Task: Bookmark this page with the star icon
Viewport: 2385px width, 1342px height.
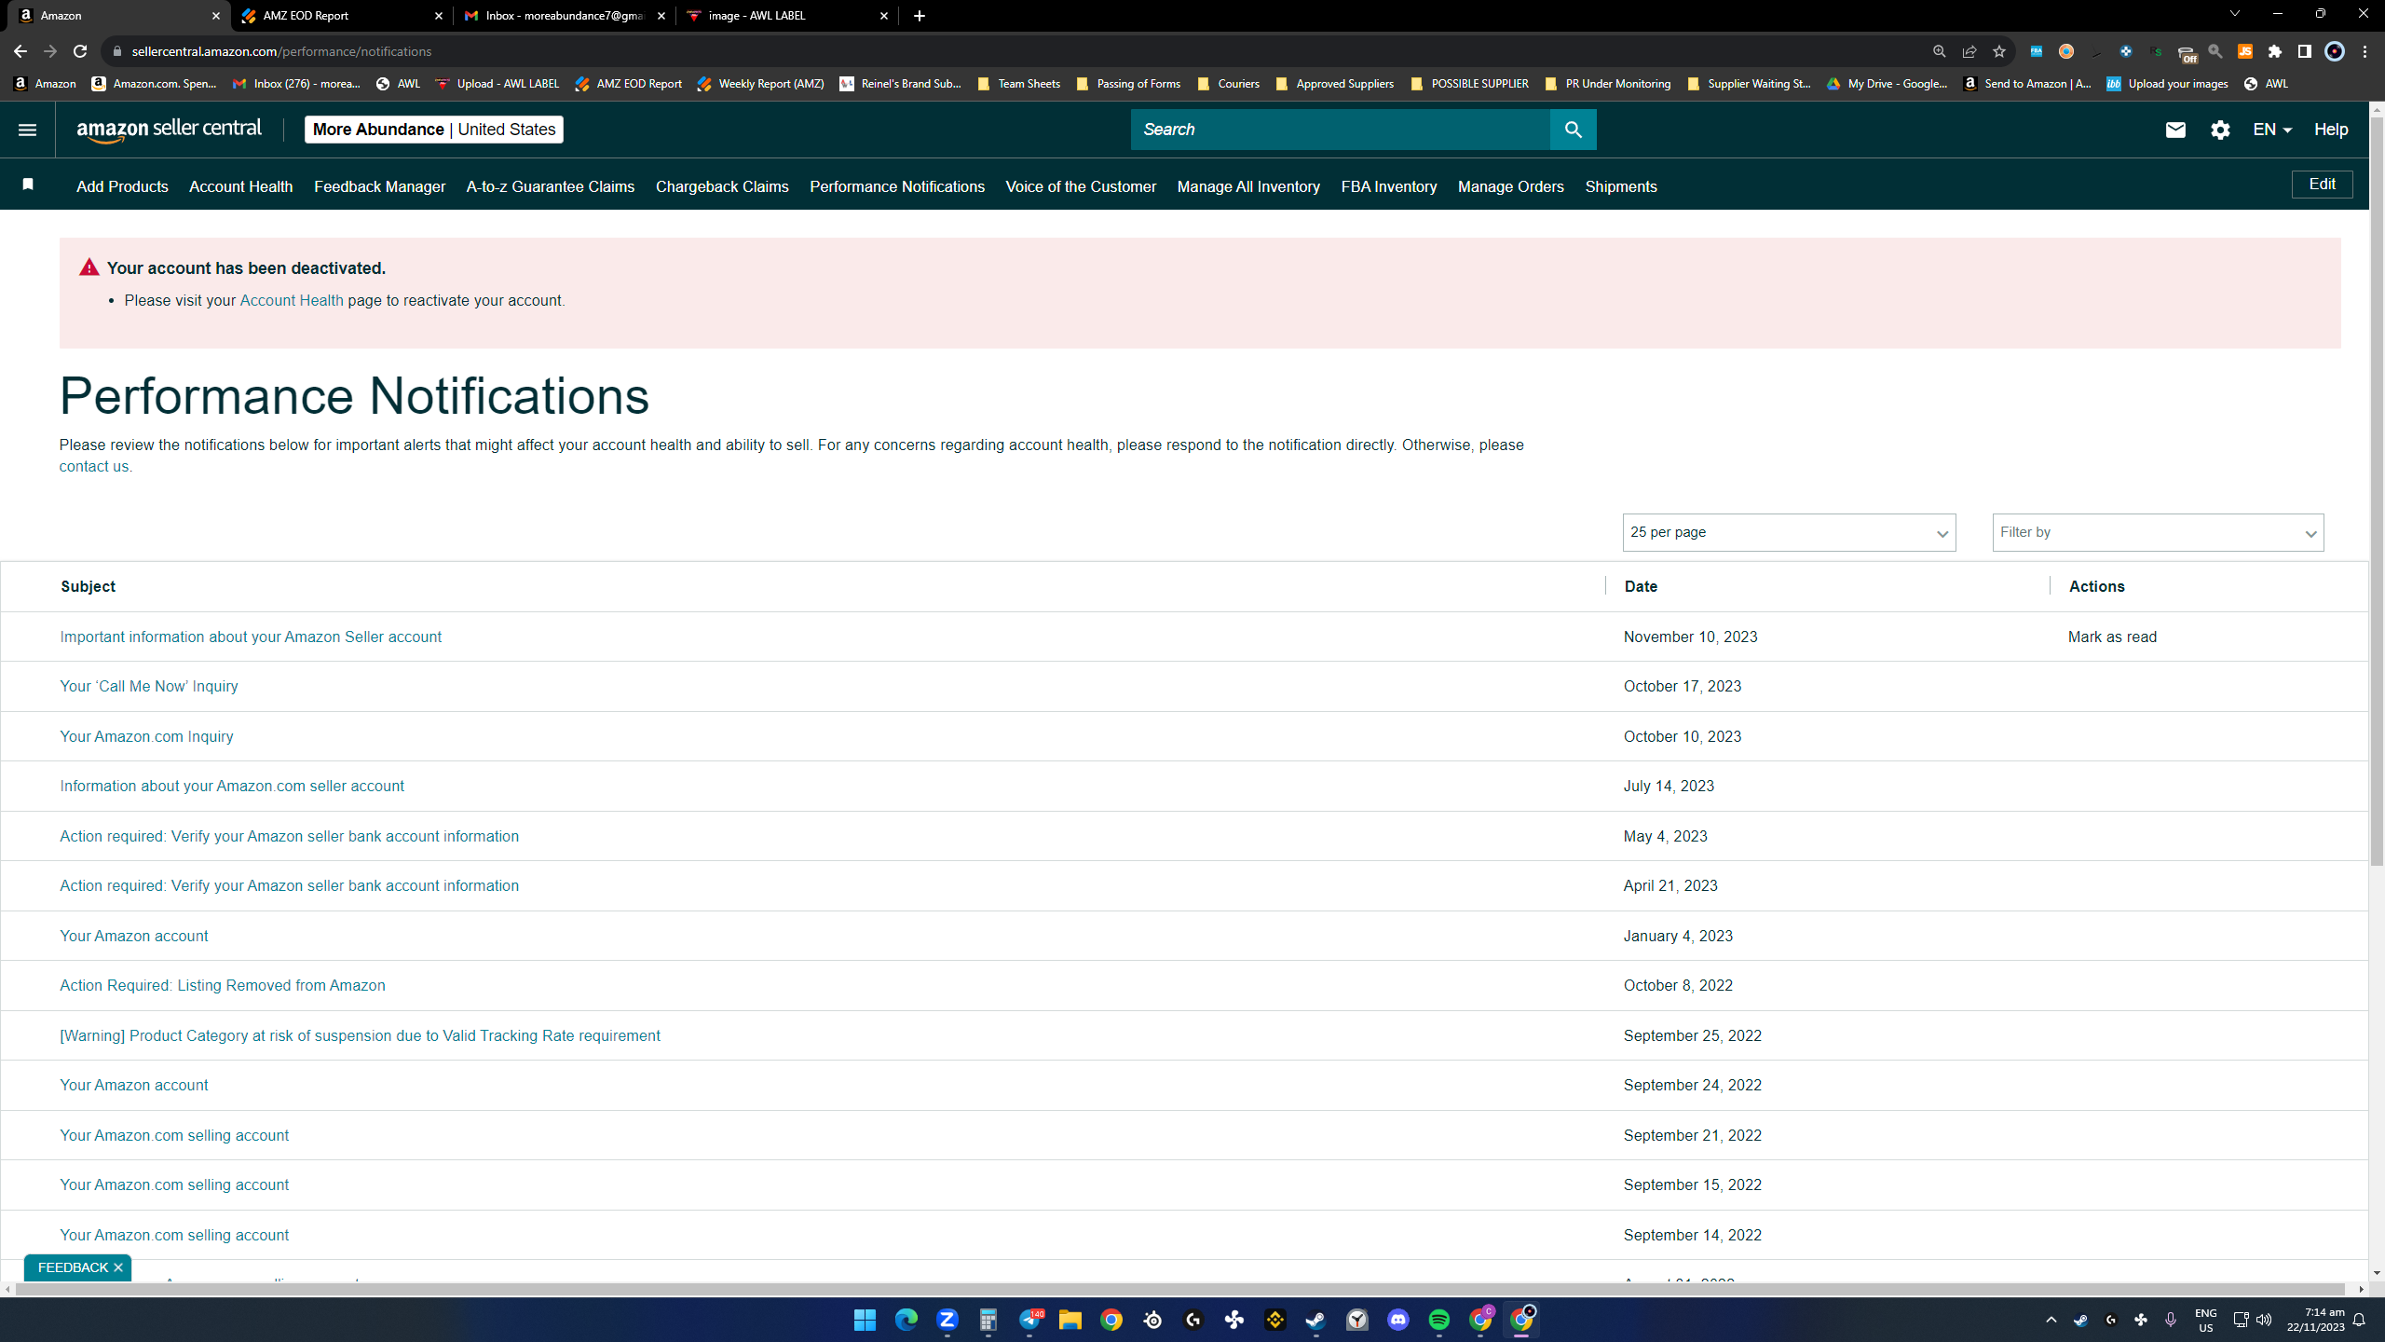Action: pyautogui.click(x=1998, y=51)
